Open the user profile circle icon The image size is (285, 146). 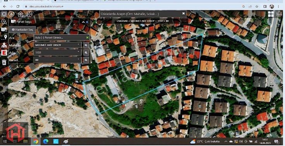(11, 14)
